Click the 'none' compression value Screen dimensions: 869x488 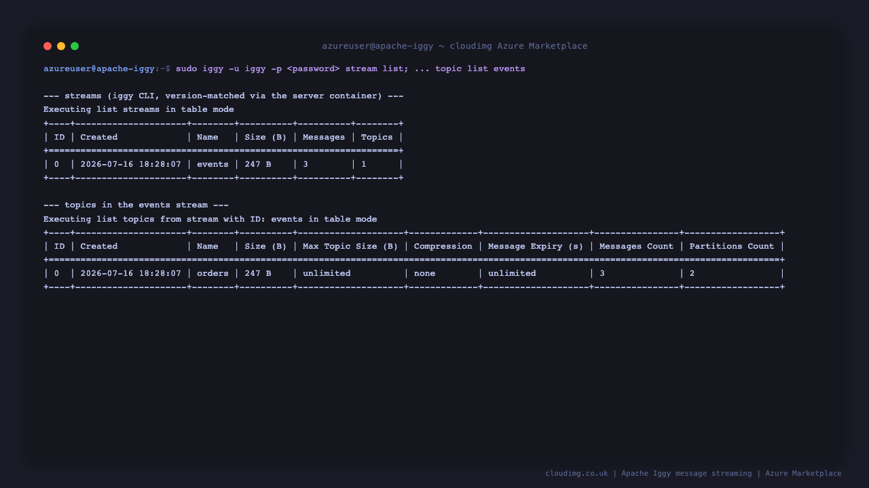(x=425, y=273)
